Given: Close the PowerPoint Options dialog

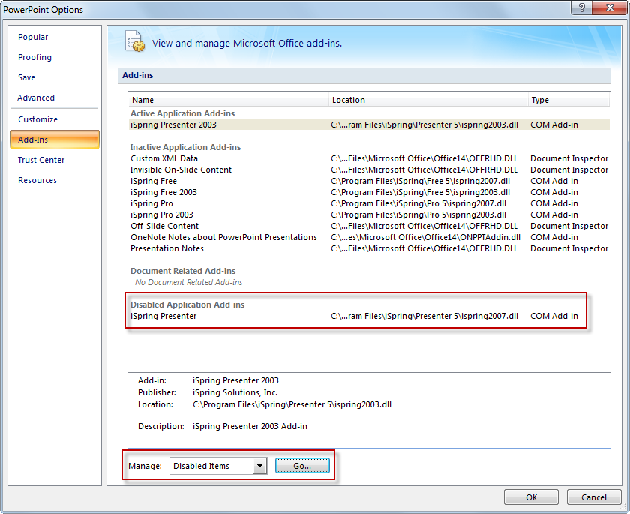Looking at the screenshot, I should point(610,8).
